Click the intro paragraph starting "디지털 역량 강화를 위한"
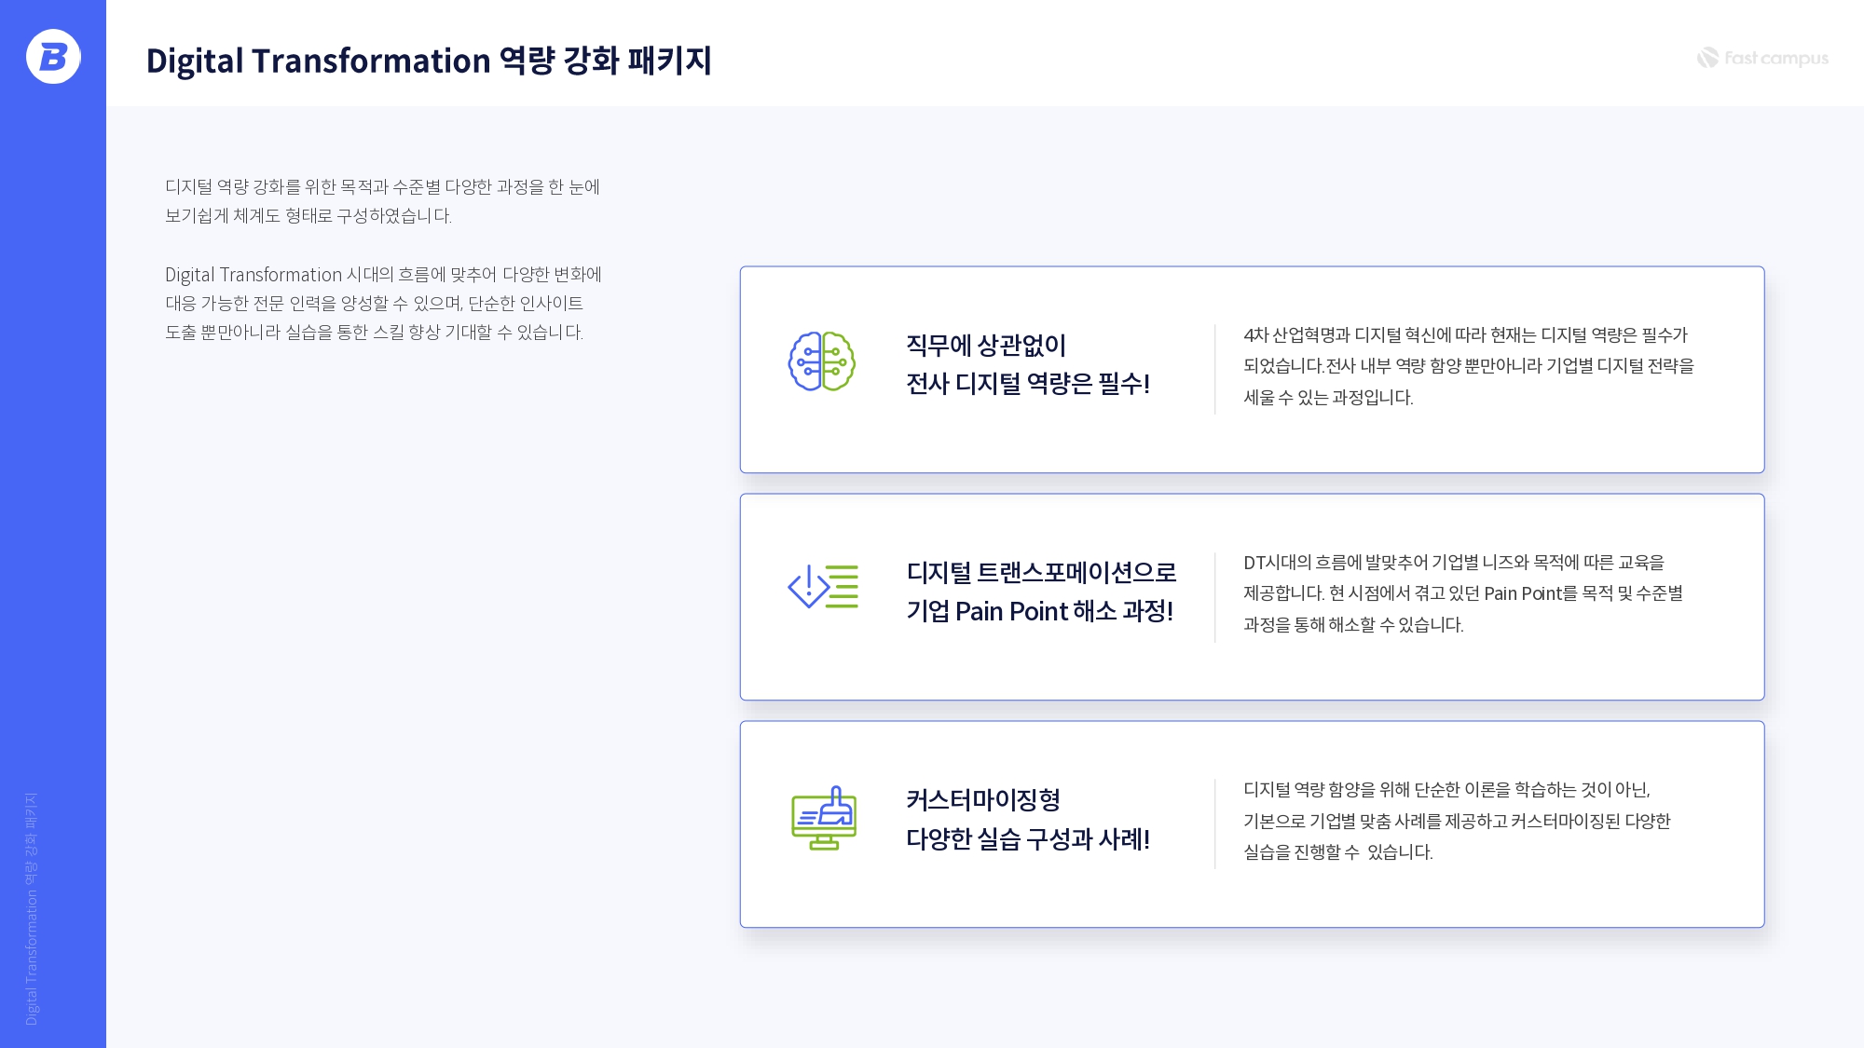1864x1048 pixels. click(382, 201)
